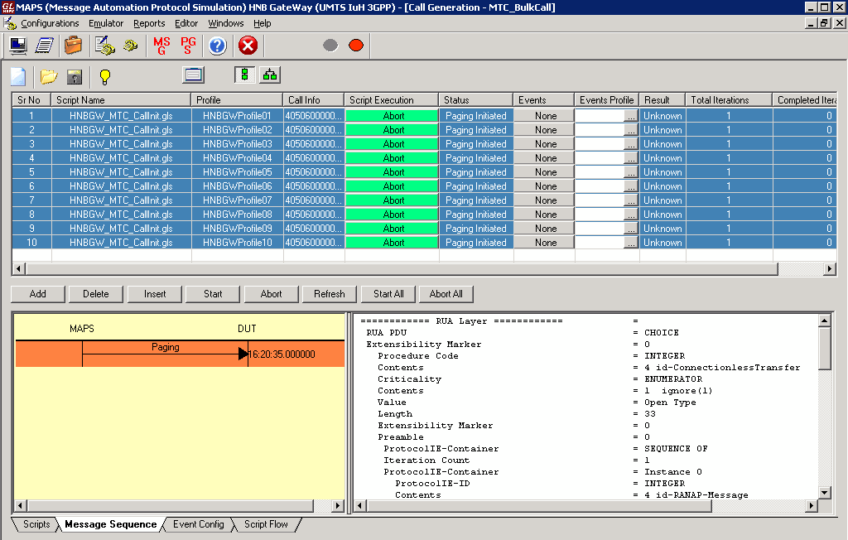Open the Editor menu
Viewport: 848px width, 540px height.
click(186, 23)
